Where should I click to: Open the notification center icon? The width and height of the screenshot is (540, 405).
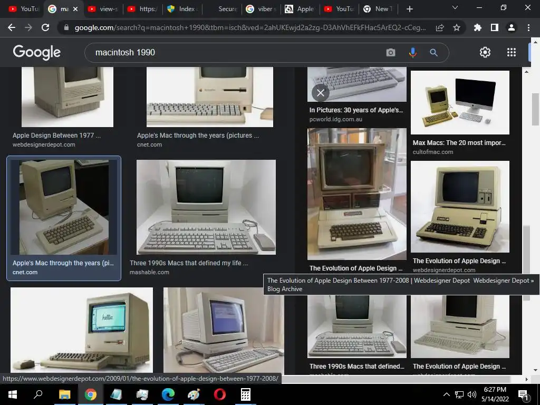(x=523, y=395)
